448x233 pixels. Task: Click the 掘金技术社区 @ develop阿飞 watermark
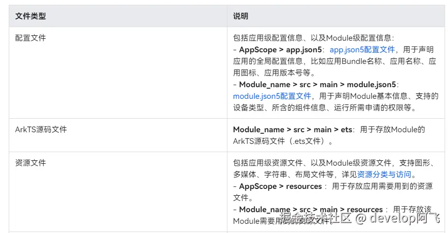click(360, 218)
